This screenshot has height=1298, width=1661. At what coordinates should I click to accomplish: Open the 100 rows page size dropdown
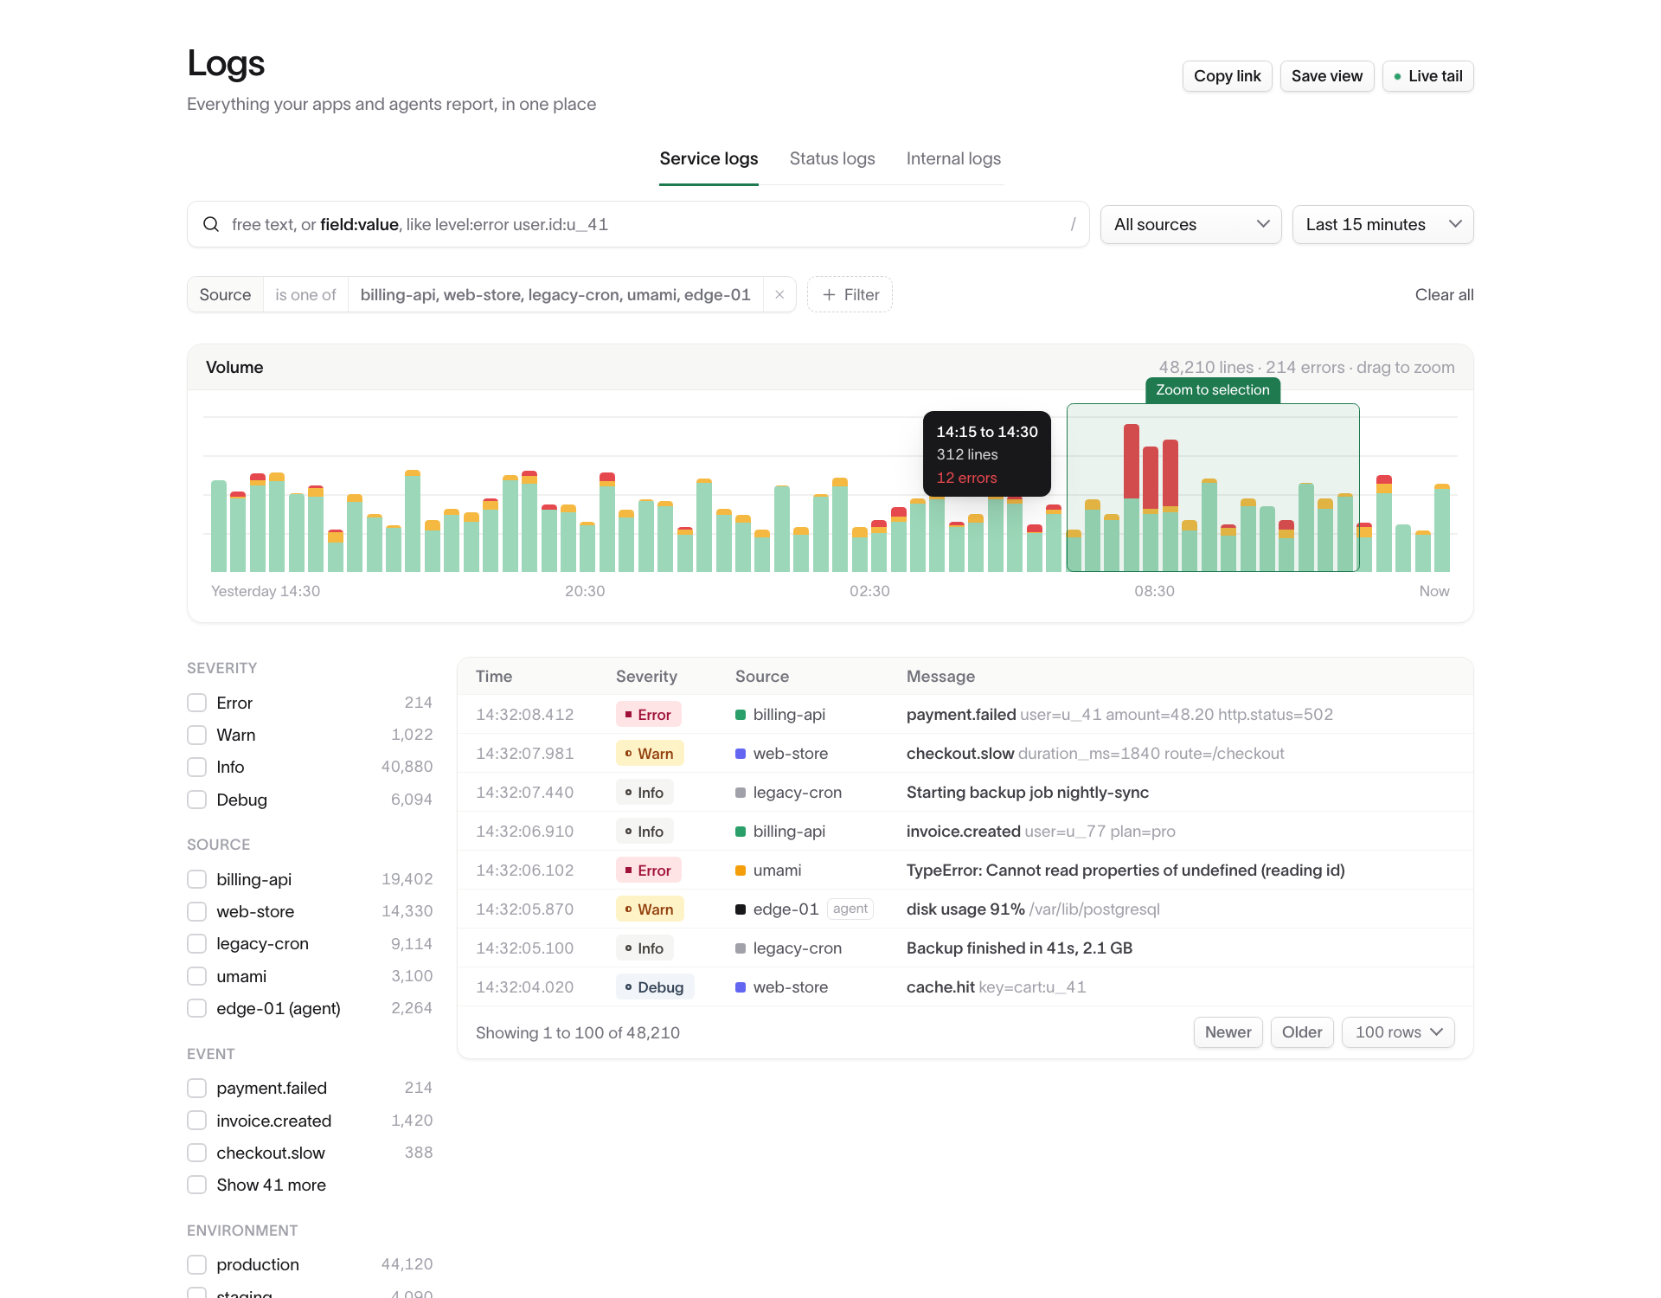coord(1398,1032)
